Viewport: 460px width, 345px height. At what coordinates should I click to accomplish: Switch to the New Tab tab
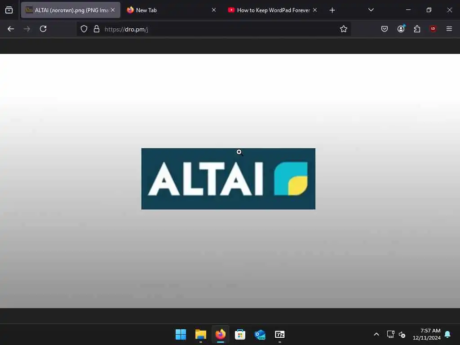click(x=171, y=10)
